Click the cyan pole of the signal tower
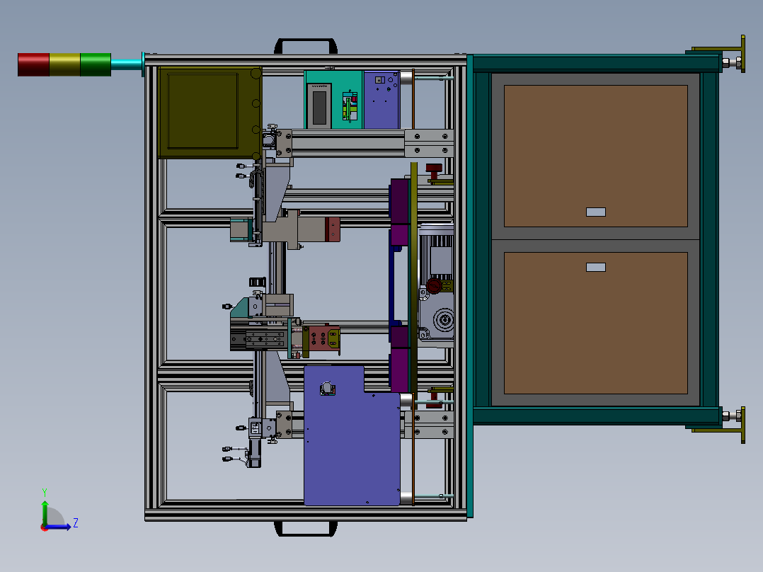763x572 pixels. (x=127, y=64)
